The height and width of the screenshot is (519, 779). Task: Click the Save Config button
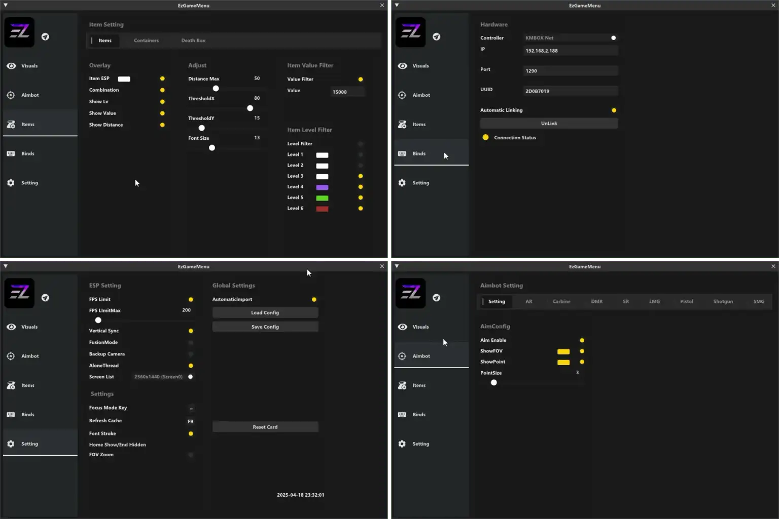pyautogui.click(x=265, y=327)
